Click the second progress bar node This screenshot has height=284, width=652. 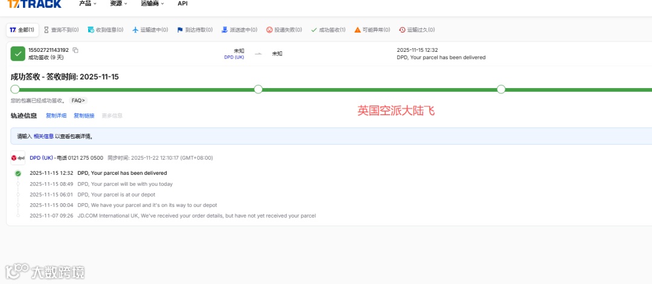pyautogui.click(x=258, y=89)
